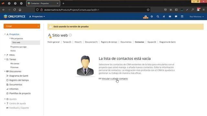Collapse the Mis proyectos subtree arrow
The width and height of the screenshot is (207, 116).
(x=10, y=38)
